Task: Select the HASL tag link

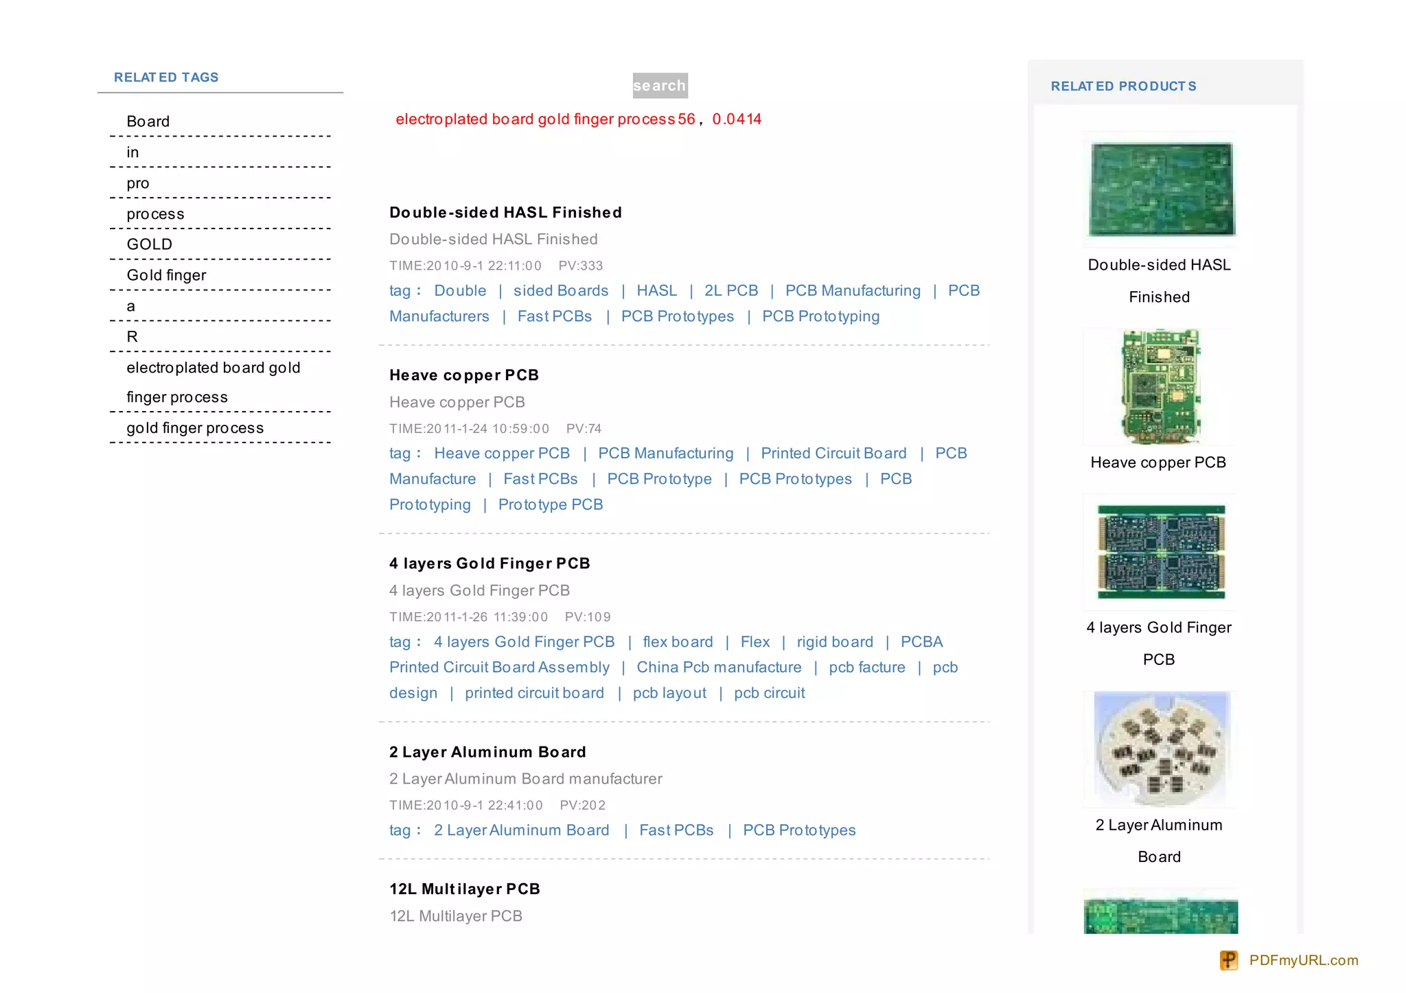Action: 656,291
